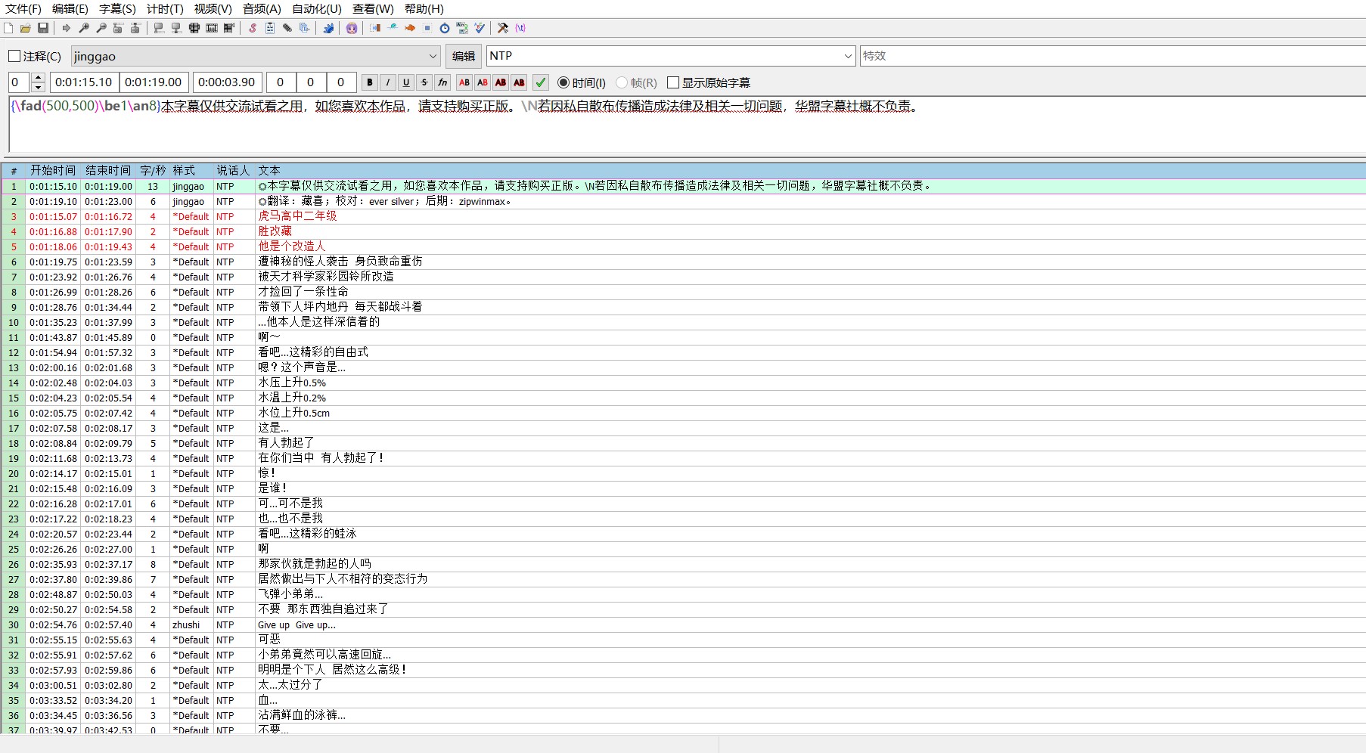Toggle the 注释(C) comment checkbox

point(14,56)
